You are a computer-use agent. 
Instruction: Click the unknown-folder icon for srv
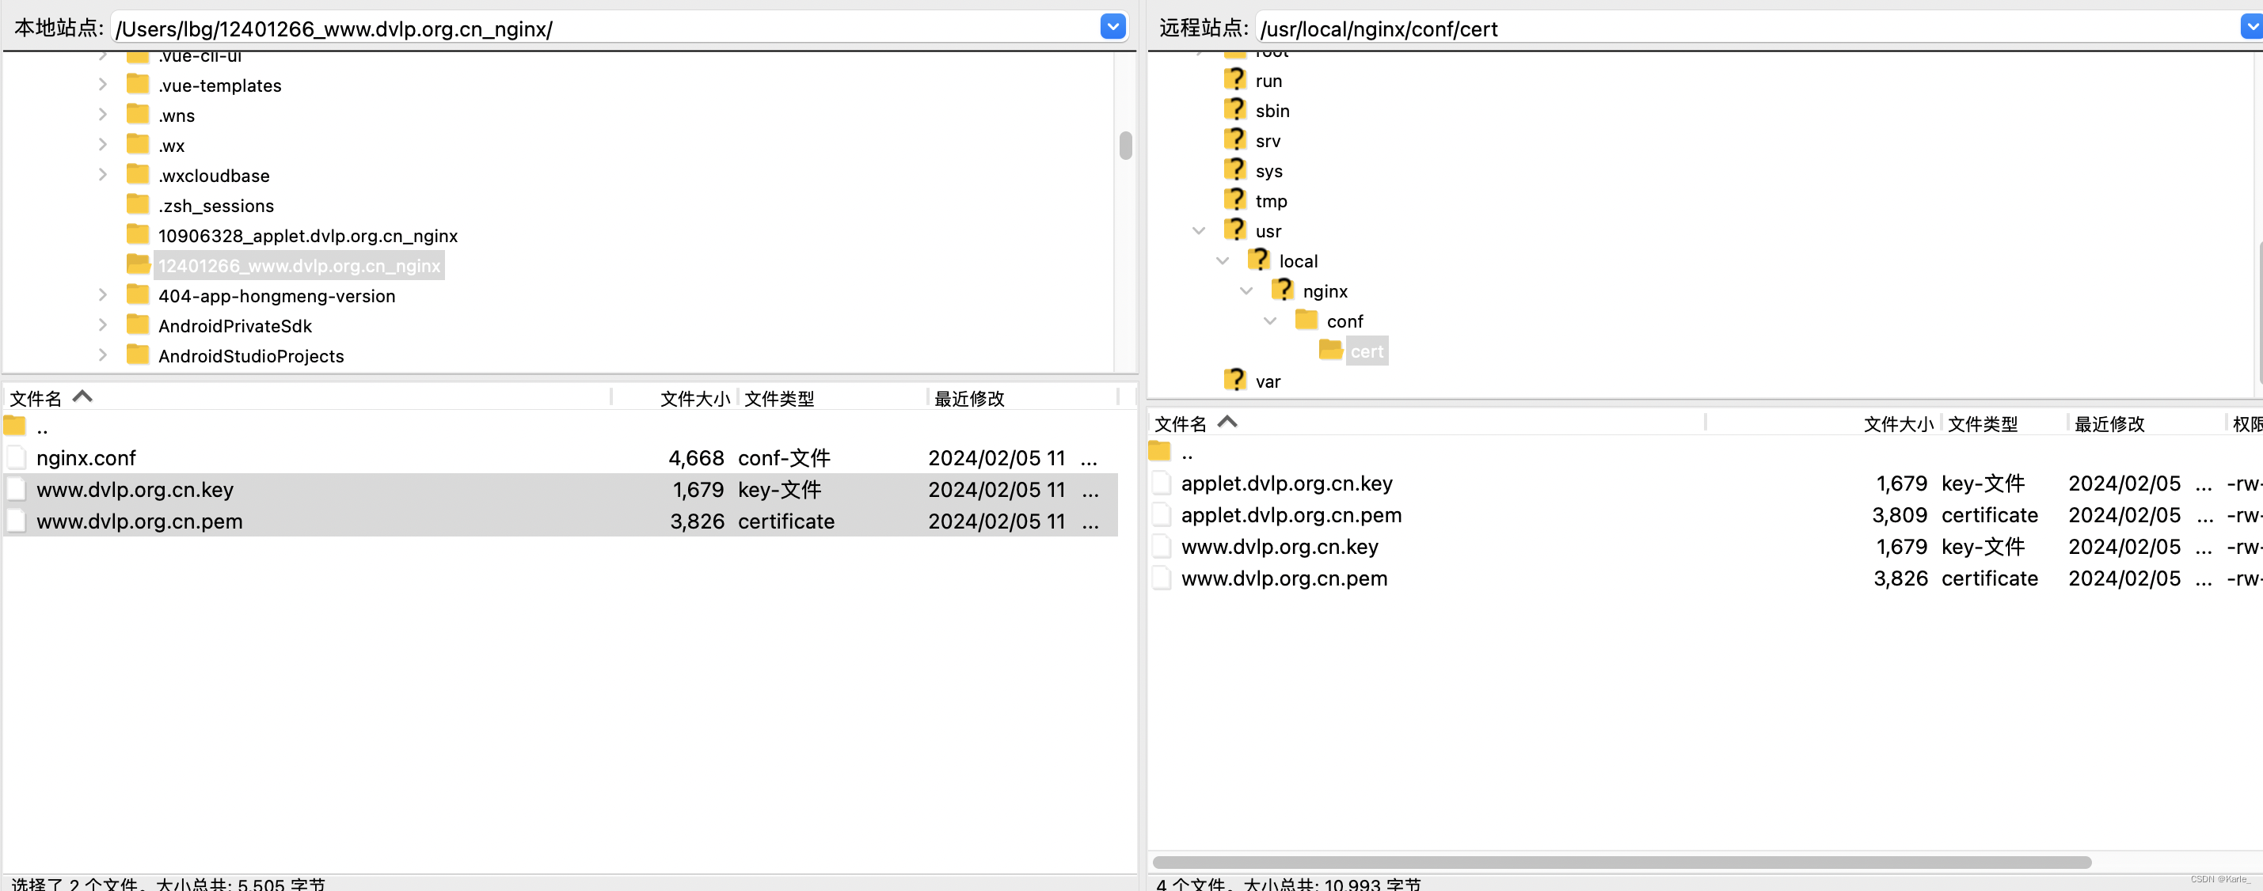(1235, 139)
